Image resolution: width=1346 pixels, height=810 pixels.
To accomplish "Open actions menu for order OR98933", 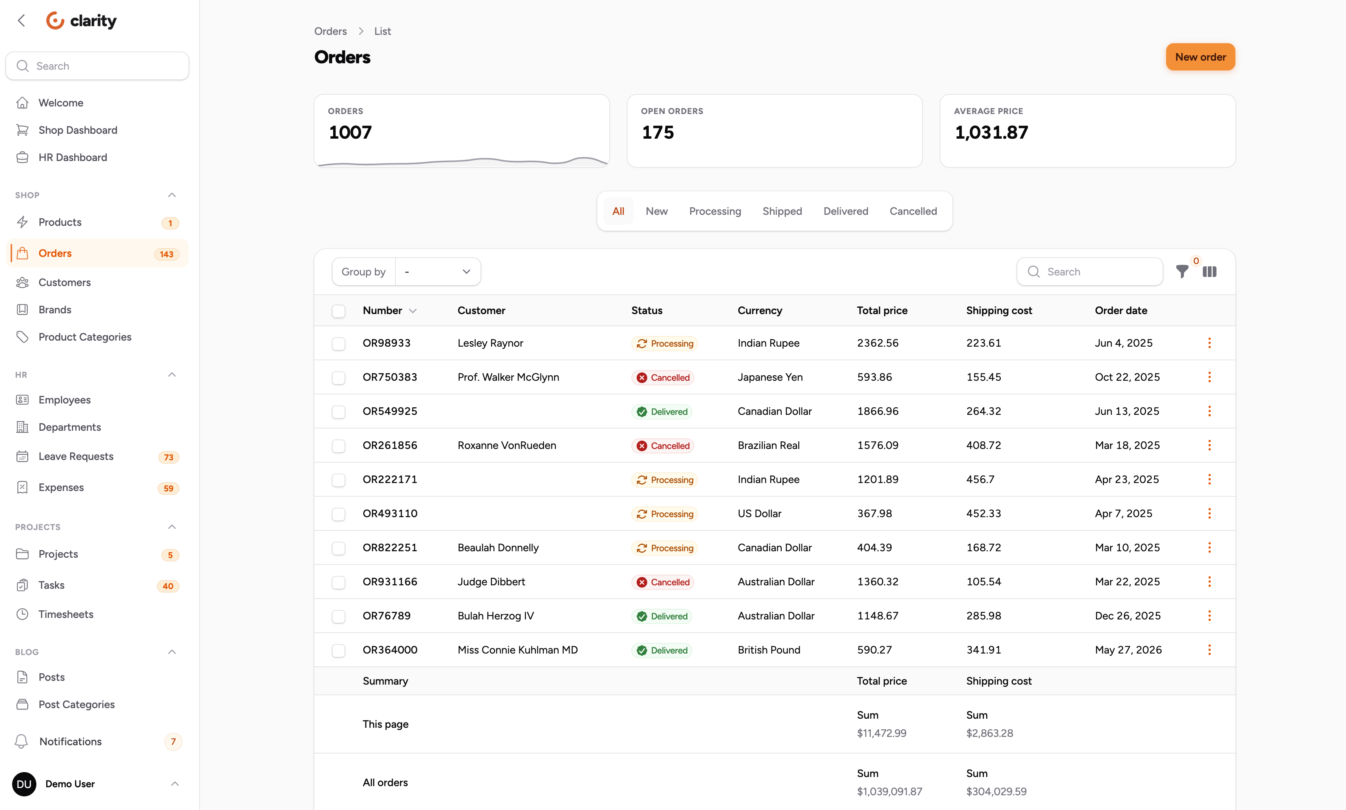I will [x=1209, y=343].
